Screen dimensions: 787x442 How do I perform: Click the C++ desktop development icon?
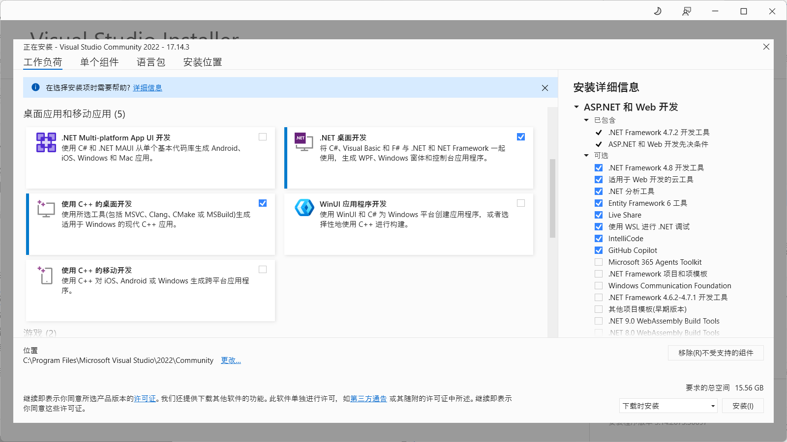tap(46, 209)
